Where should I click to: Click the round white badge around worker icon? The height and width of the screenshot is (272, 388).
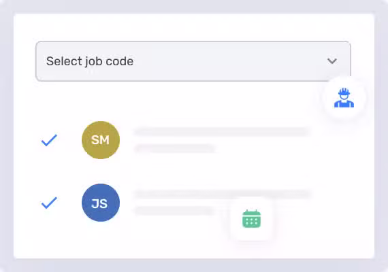344,98
